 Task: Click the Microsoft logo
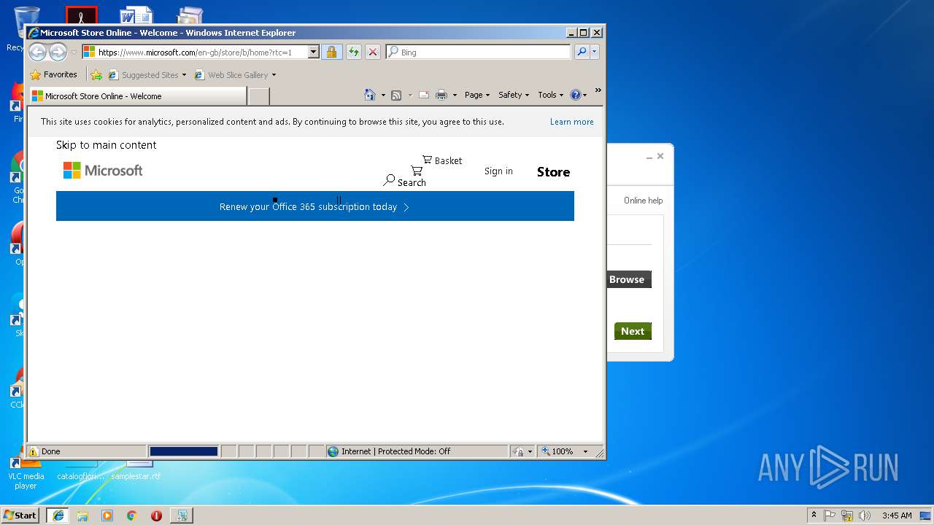[103, 171]
